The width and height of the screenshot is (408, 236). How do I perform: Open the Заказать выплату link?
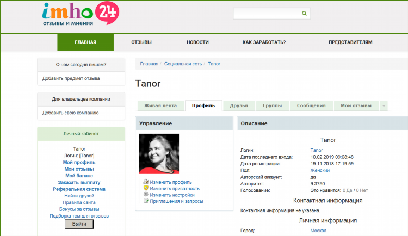pyautogui.click(x=79, y=182)
